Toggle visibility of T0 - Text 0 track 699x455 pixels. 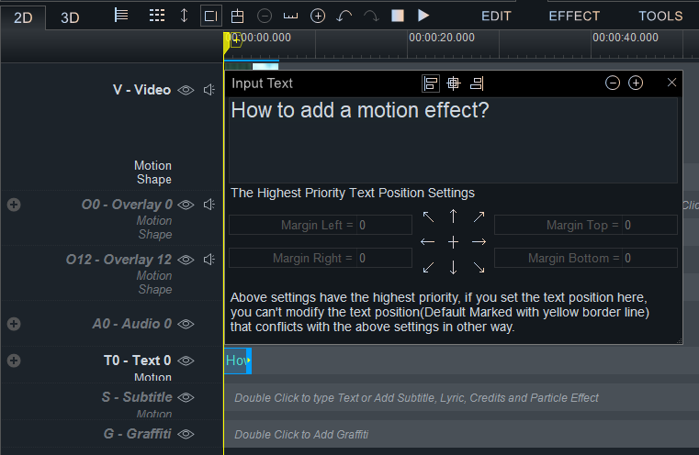[186, 361]
